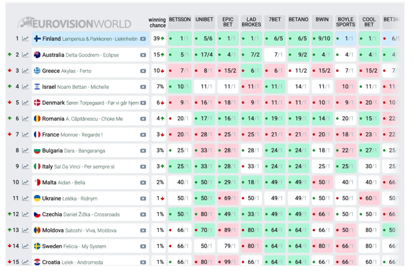Open the Bwin bookmaker column header
Image resolution: width=413 pixels, height=271 pixels.
click(x=322, y=22)
